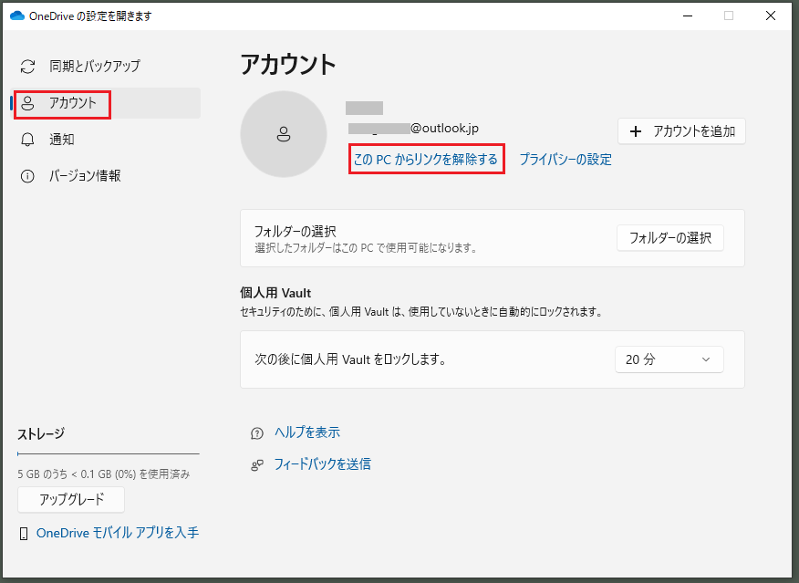Open the バージョン情報 page
This screenshot has width=799, height=583.
point(106,176)
